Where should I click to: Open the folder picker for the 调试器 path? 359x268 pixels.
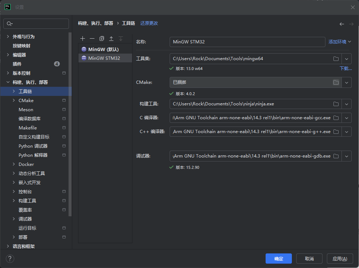point(336,156)
